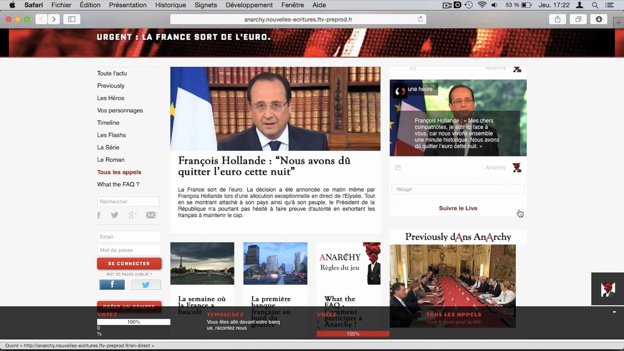This screenshot has height=351, width=624.
Task: Open the floating Anarchy widget at the right edge
Action: tap(607, 289)
